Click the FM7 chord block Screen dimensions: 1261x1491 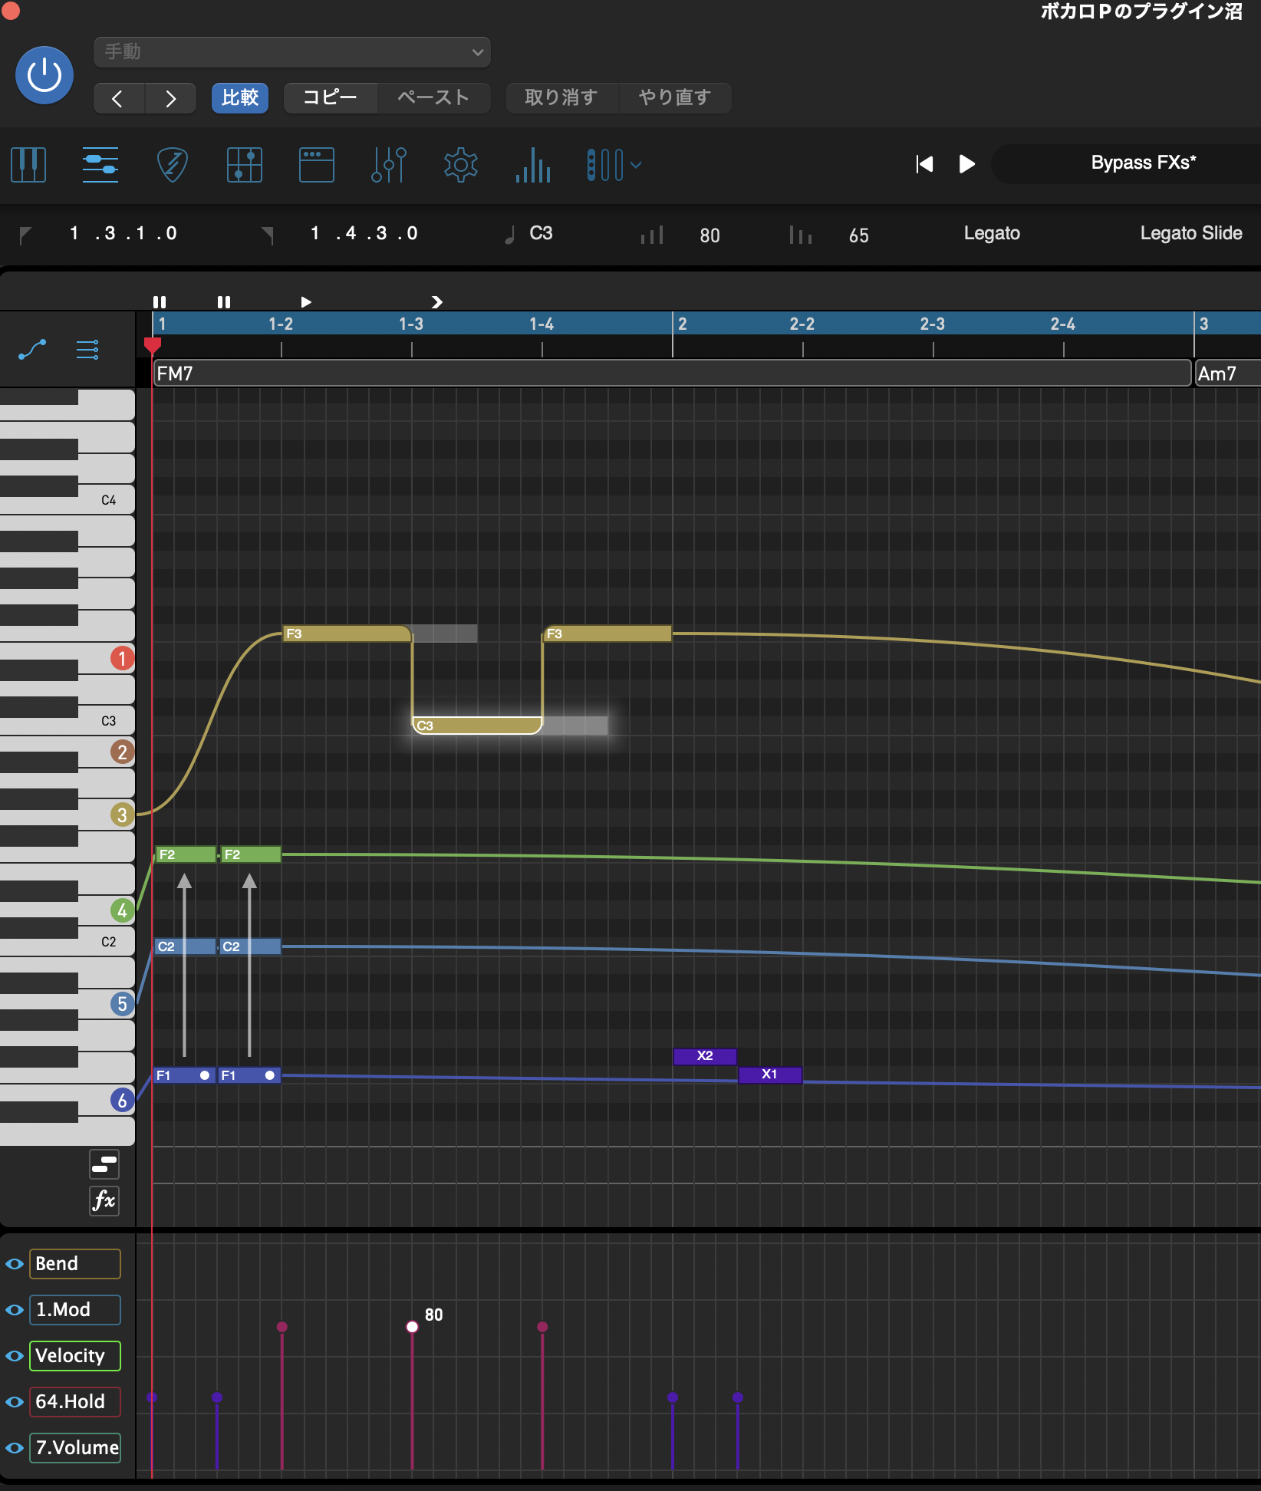(673, 374)
